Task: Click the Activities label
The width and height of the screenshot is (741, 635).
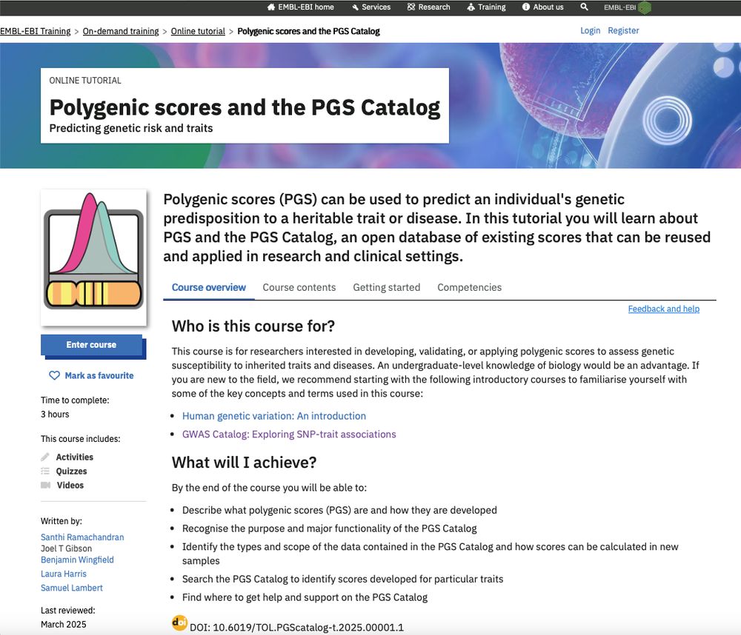Action: [75, 457]
